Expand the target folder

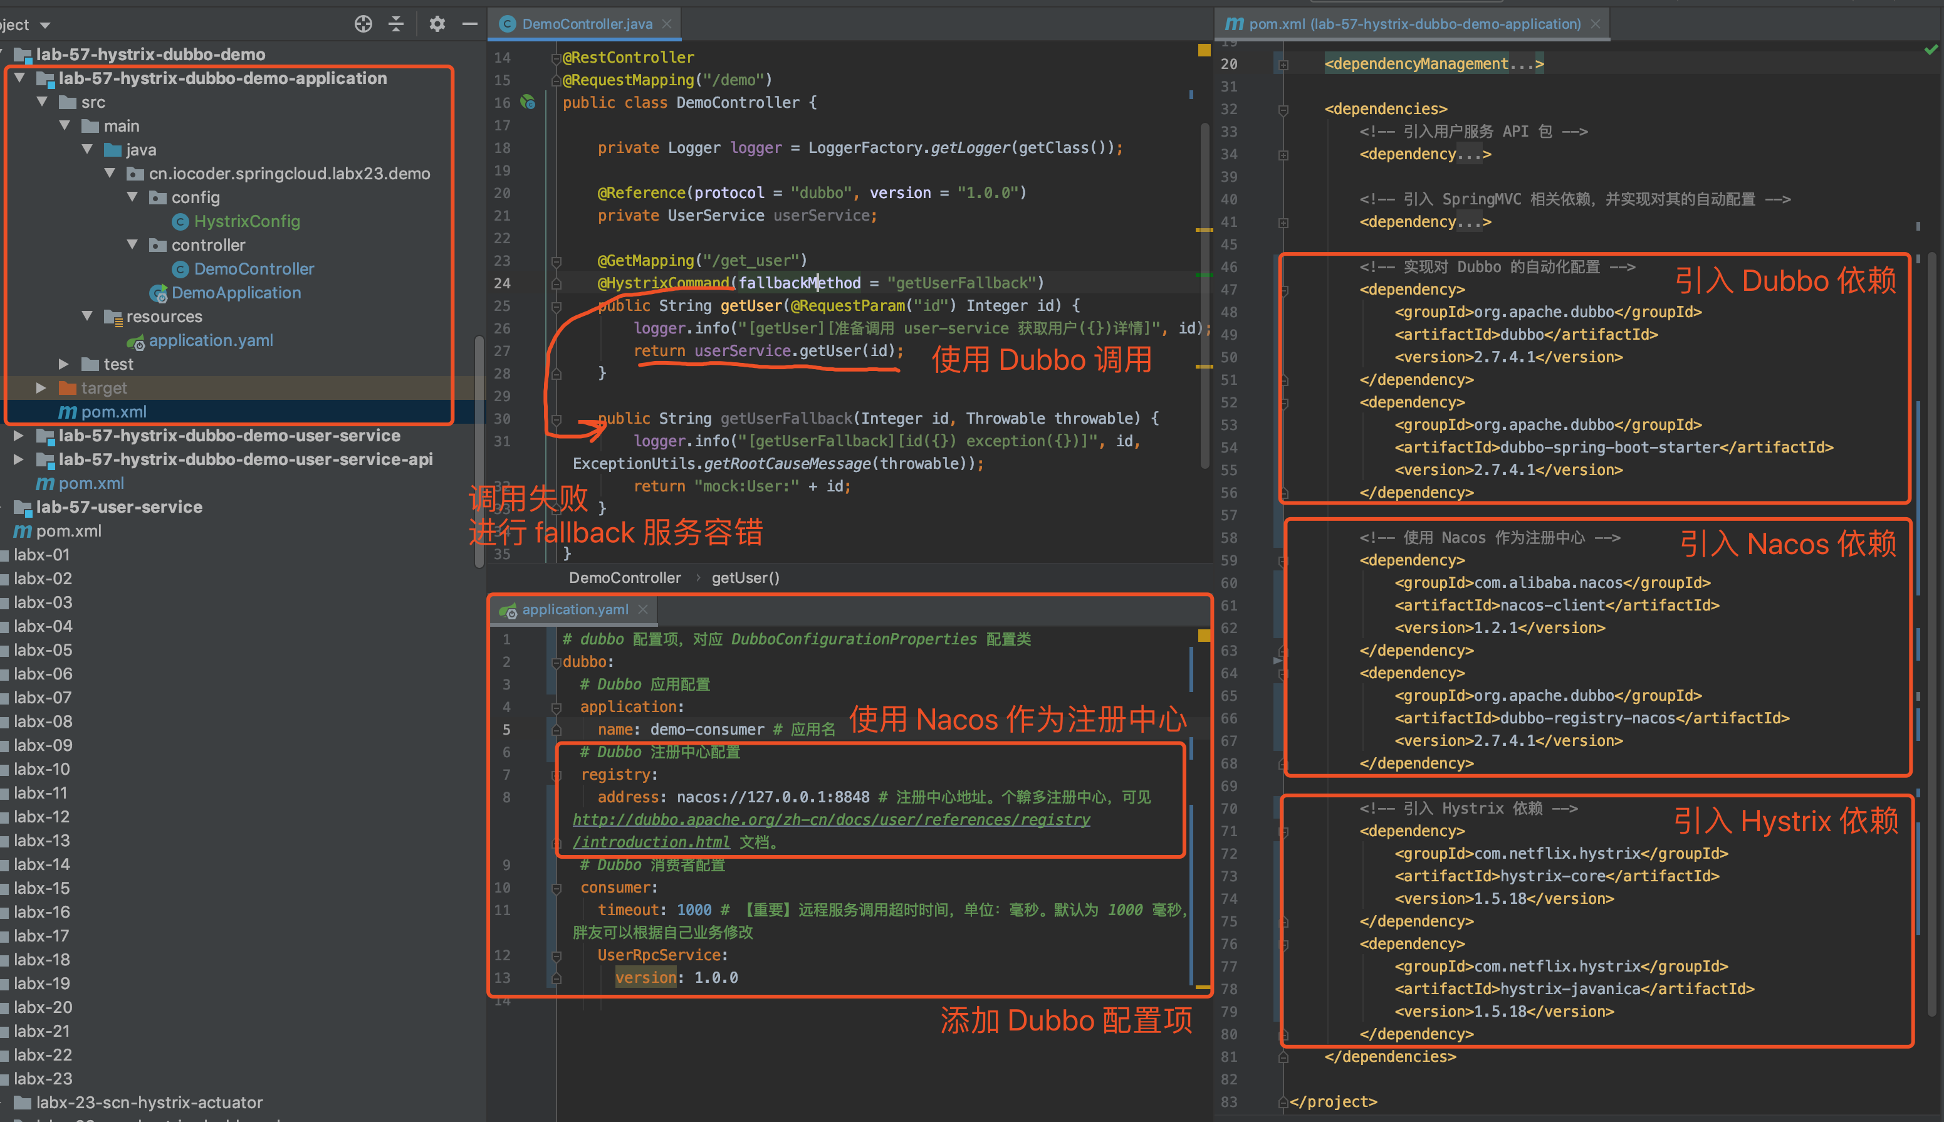point(41,389)
